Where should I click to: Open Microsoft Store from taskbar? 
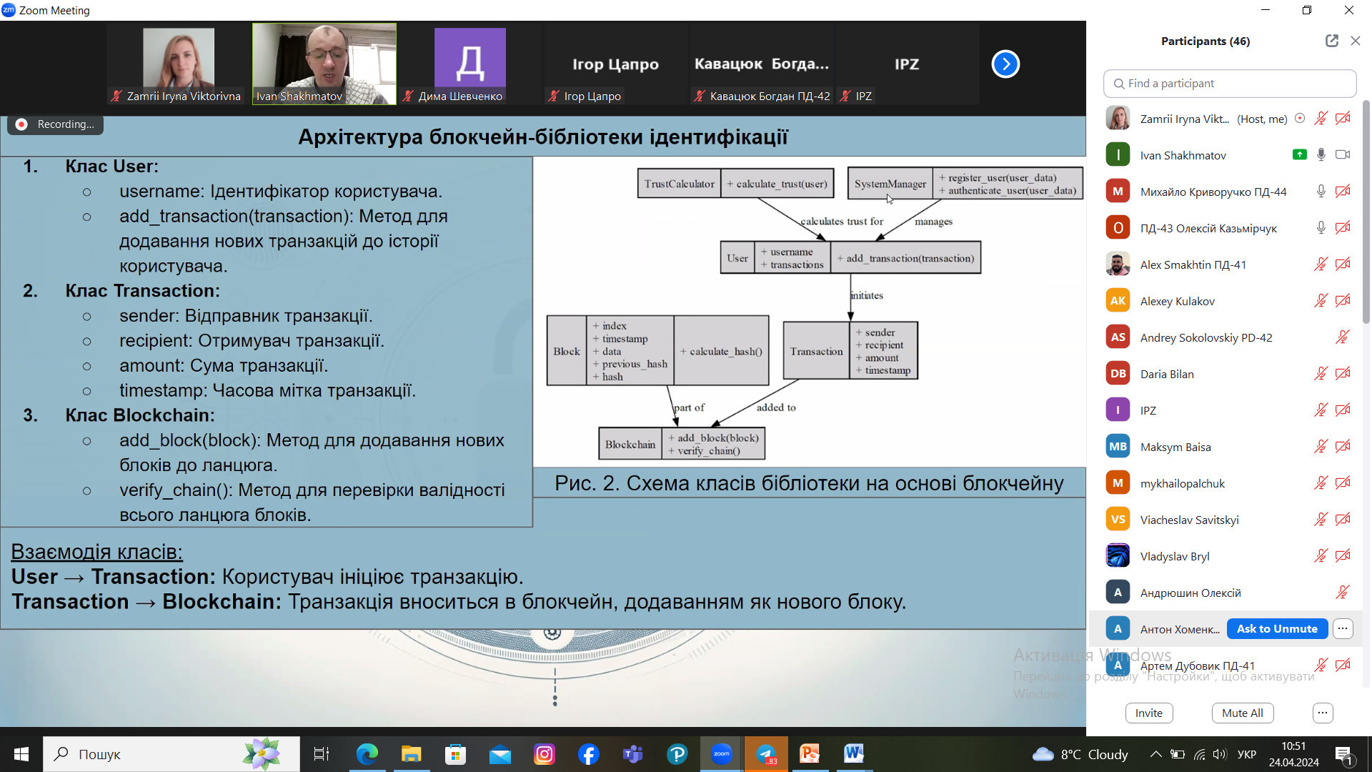tap(455, 754)
